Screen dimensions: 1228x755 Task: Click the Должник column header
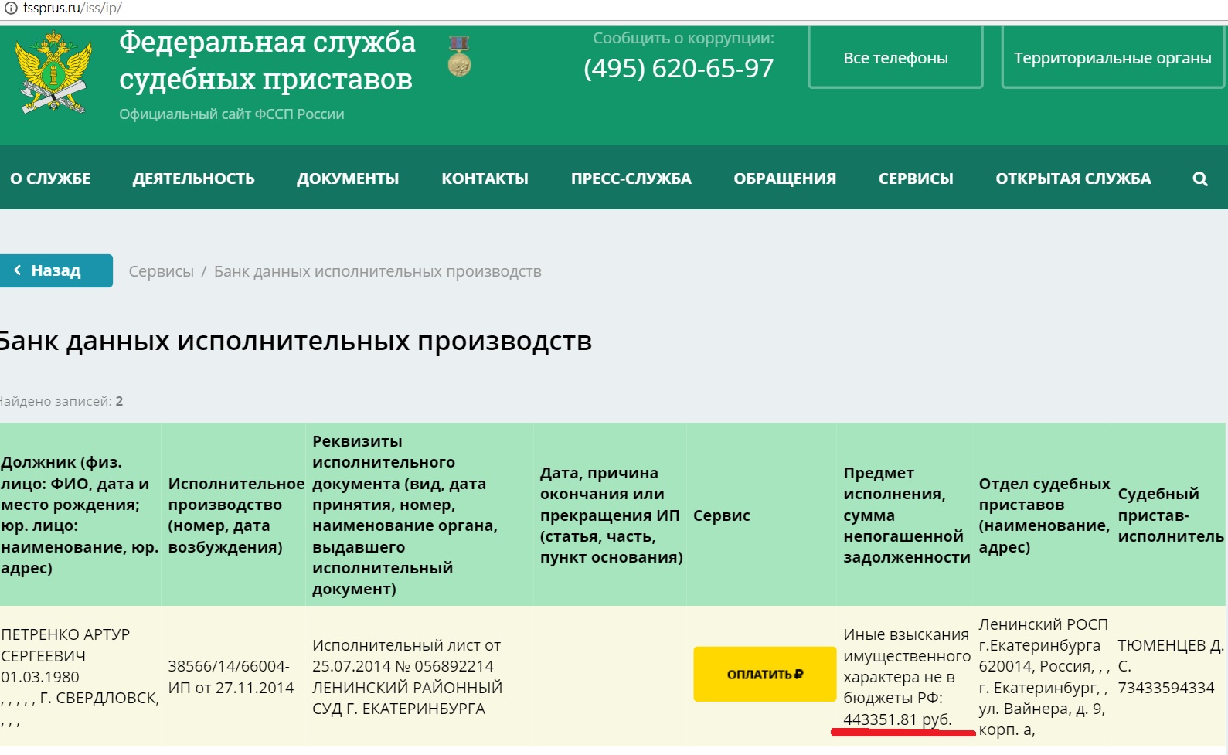[x=80, y=515]
